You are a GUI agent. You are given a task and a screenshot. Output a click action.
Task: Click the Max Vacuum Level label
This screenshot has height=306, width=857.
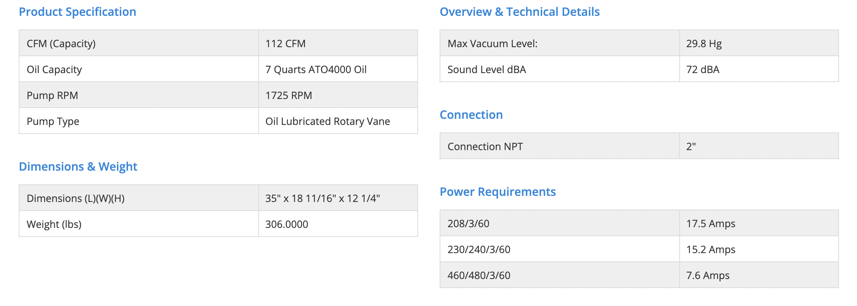coord(492,44)
